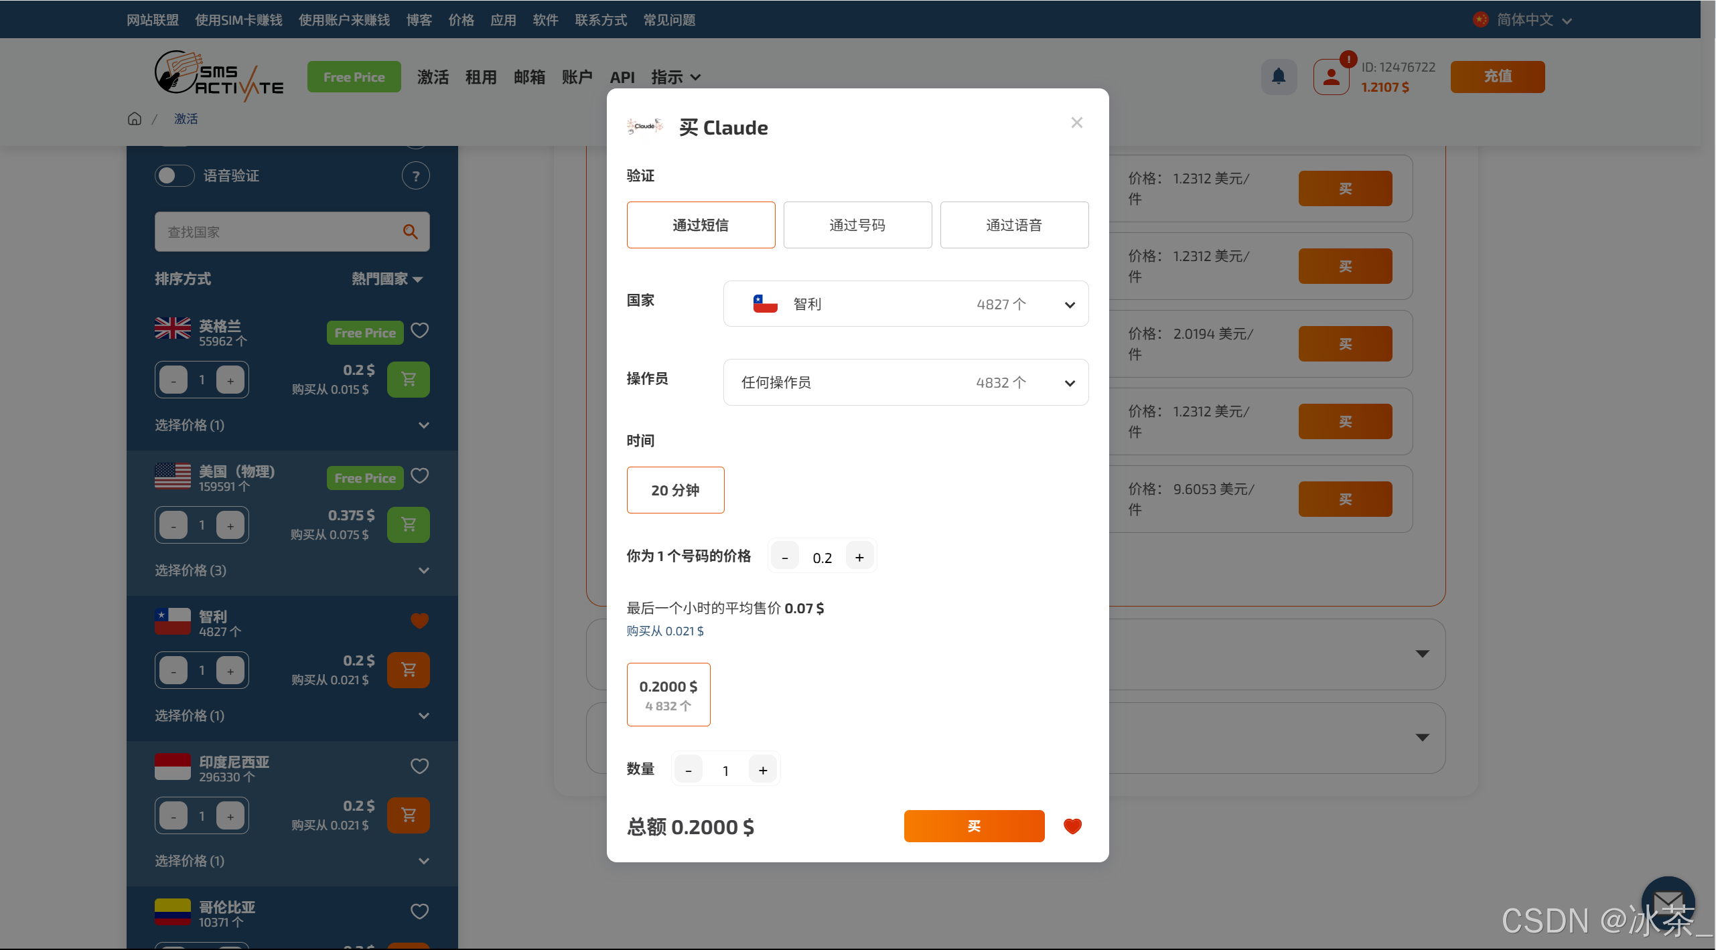Click the orange 买 button in dialog
Image resolution: width=1716 pixels, height=950 pixels.
click(973, 826)
